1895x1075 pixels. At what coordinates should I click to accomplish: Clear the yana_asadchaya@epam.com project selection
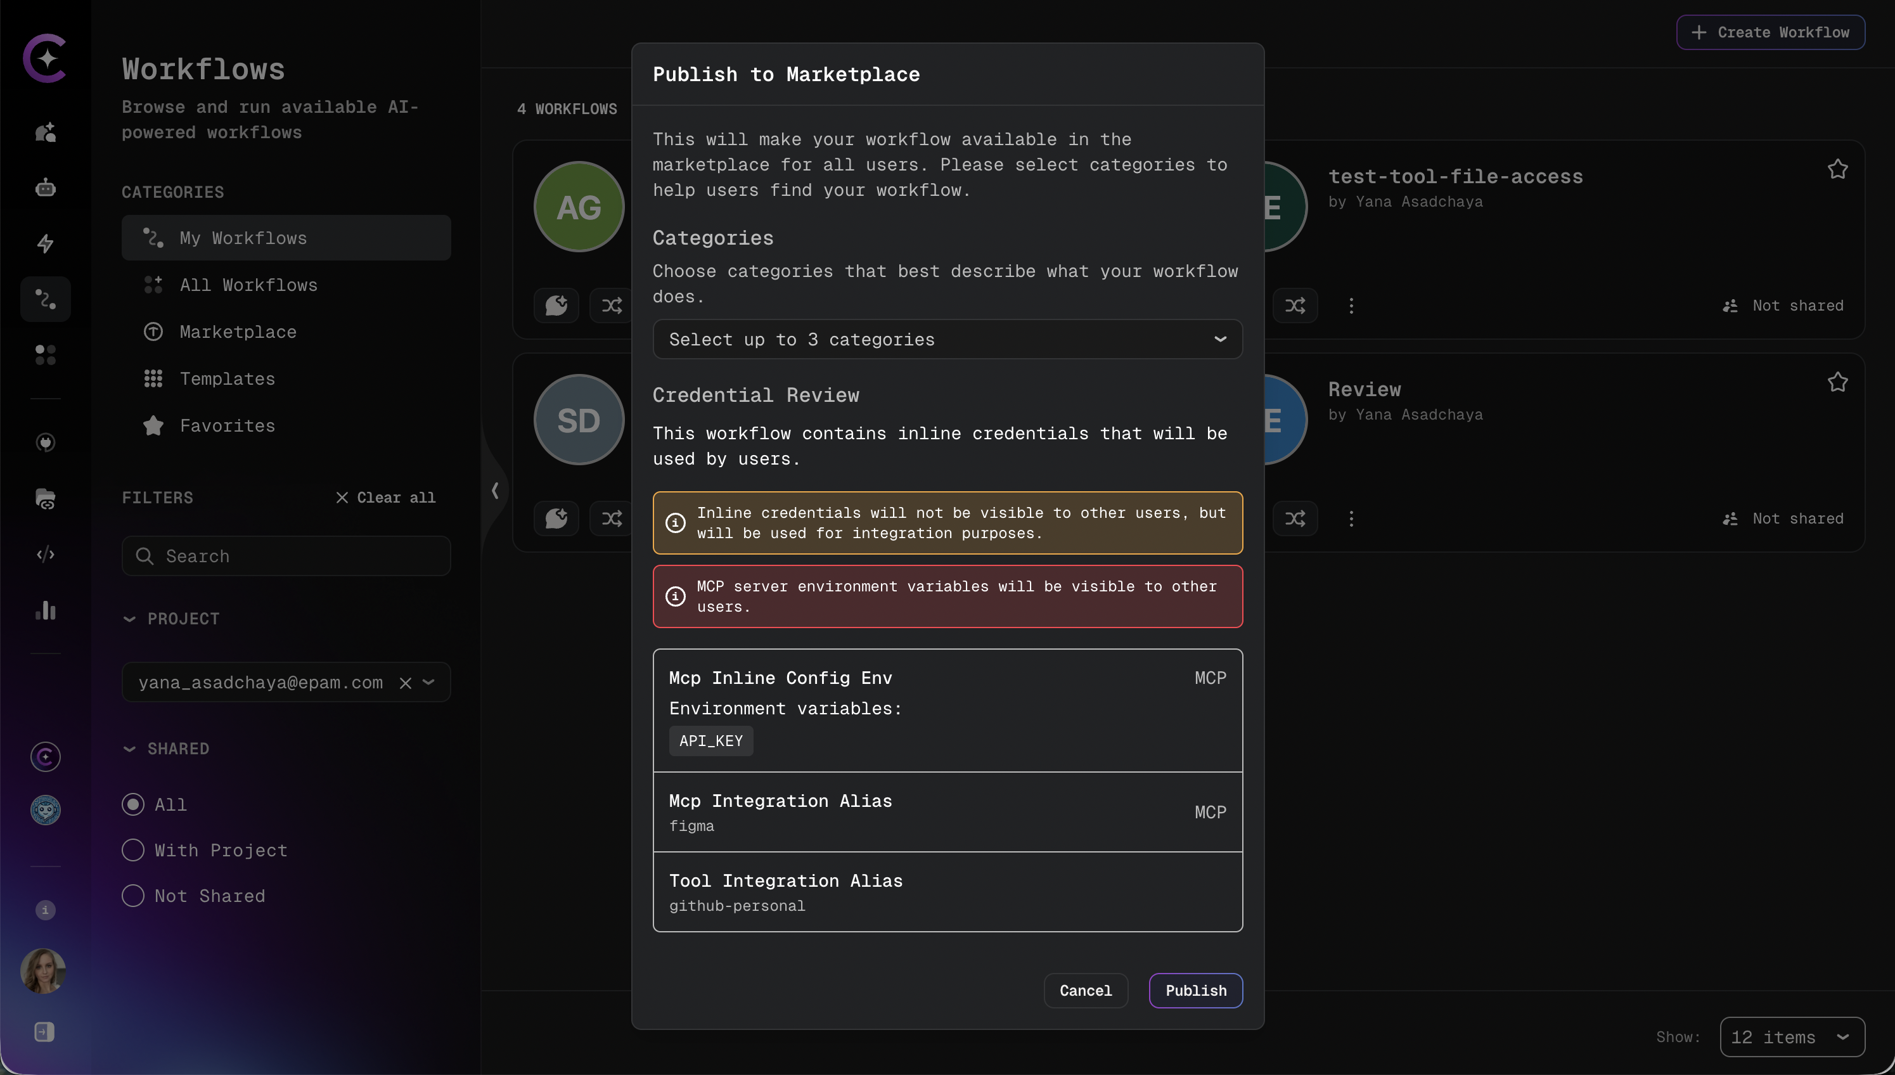405,682
